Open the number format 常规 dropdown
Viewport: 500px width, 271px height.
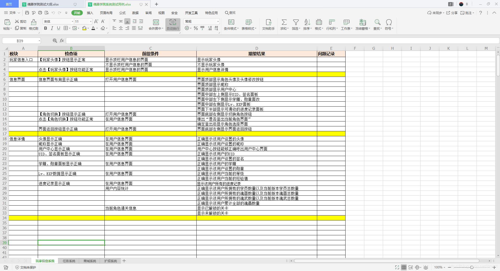pyautogui.click(x=218, y=21)
